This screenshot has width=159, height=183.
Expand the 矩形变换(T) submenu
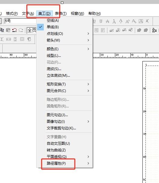[64, 84]
